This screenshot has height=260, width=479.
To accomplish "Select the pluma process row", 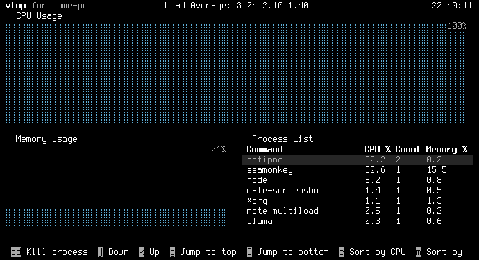I will click(x=357, y=221).
